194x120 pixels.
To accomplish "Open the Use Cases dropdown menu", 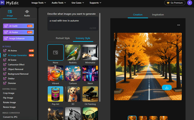I will click(x=78, y=3).
